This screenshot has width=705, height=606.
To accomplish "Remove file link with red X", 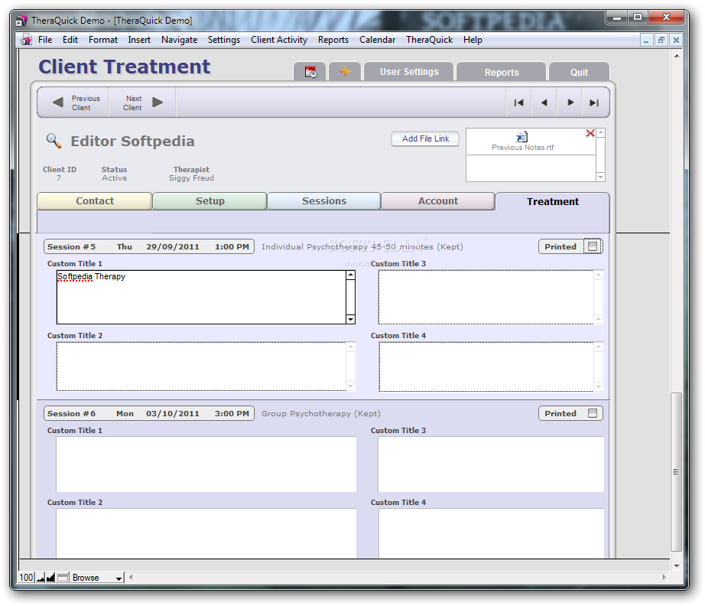I will click(590, 133).
